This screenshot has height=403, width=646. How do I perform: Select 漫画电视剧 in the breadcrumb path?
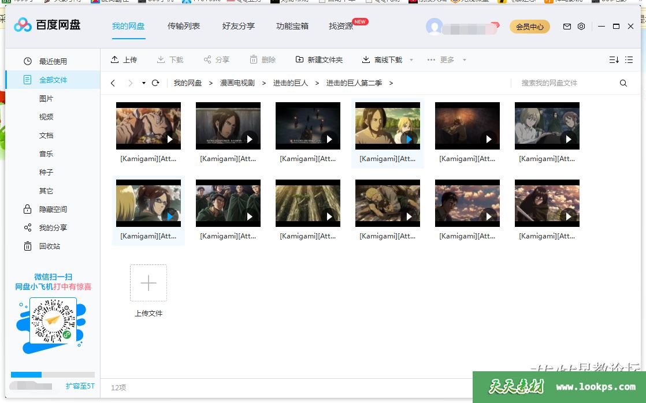coord(237,83)
